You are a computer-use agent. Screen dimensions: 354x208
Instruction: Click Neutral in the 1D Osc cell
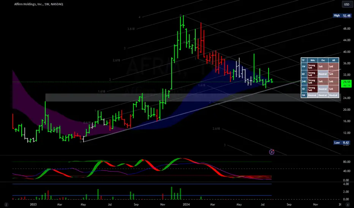(323, 89)
